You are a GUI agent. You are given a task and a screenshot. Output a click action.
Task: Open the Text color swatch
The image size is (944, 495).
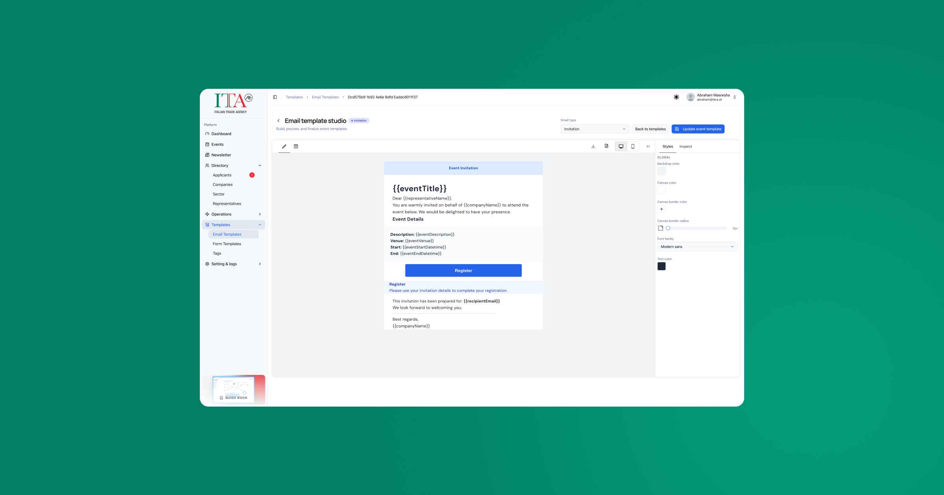tap(662, 266)
